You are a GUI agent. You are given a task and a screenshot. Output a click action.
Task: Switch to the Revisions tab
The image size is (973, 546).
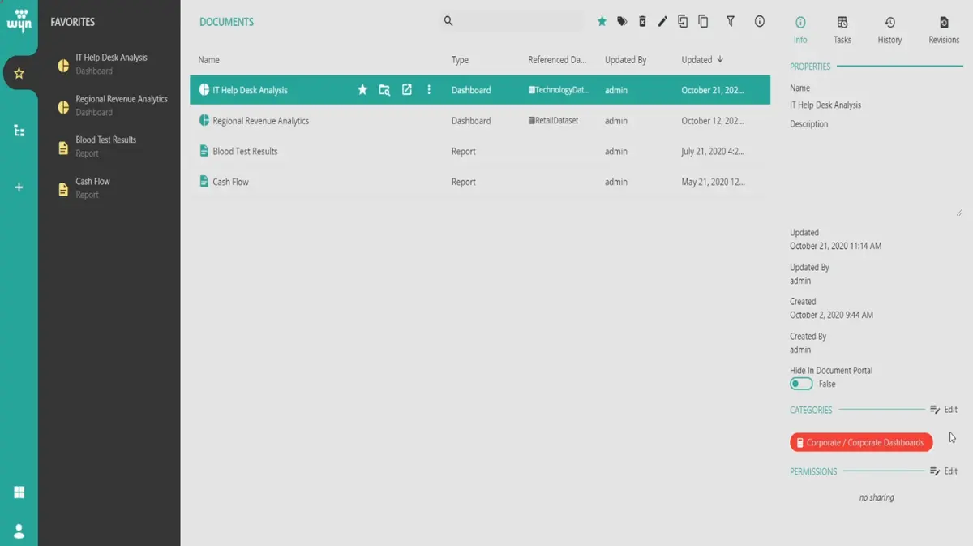944,29
